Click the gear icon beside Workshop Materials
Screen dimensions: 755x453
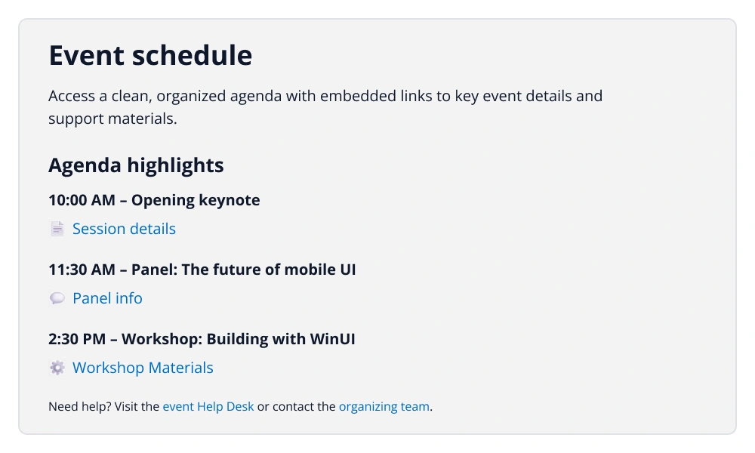57,368
